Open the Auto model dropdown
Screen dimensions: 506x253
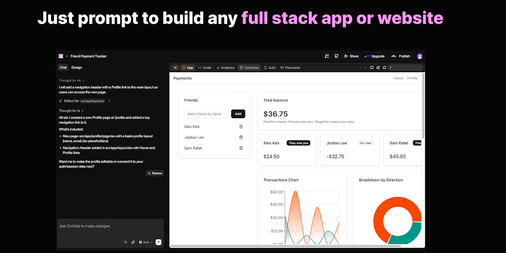tap(146, 242)
